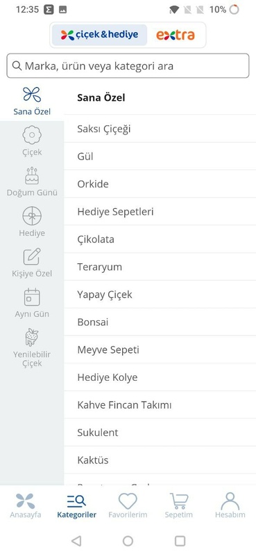
Task: Go to Anasayfa home tab
Action: coord(26,505)
